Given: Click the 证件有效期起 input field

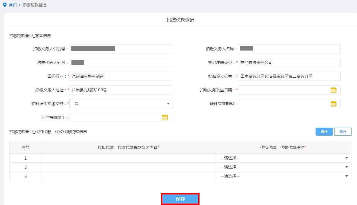Looking at the screenshot, I should pos(289,104).
